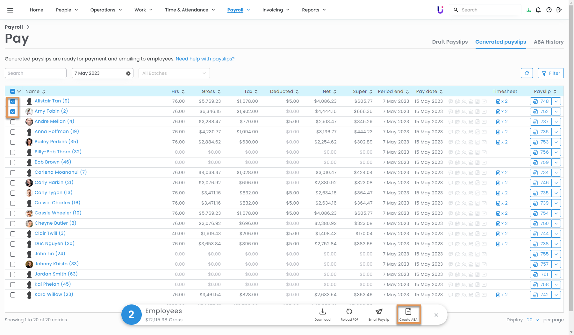Switch to the Draft Payslips tab
This screenshot has height=335, width=574.
[x=450, y=42]
